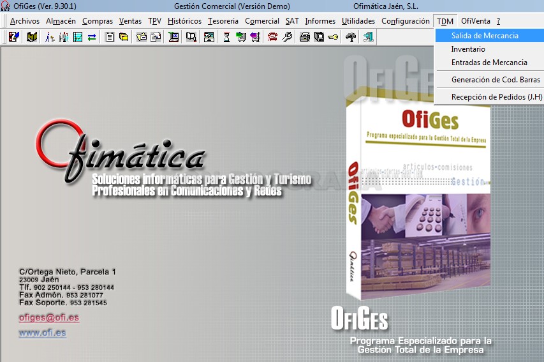
Task: Open the Almacén menu
Action: pyautogui.click(x=61, y=21)
